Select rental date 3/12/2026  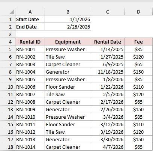(x=108, y=124)
